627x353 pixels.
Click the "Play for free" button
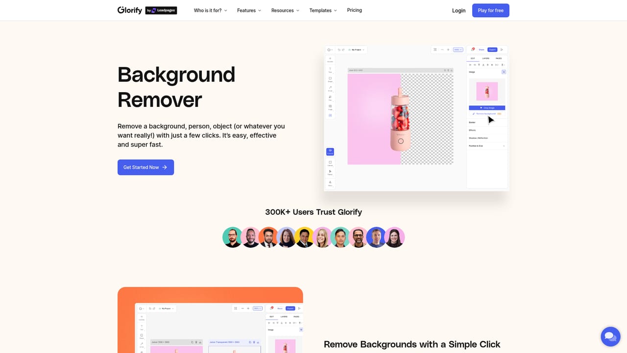pos(491,10)
